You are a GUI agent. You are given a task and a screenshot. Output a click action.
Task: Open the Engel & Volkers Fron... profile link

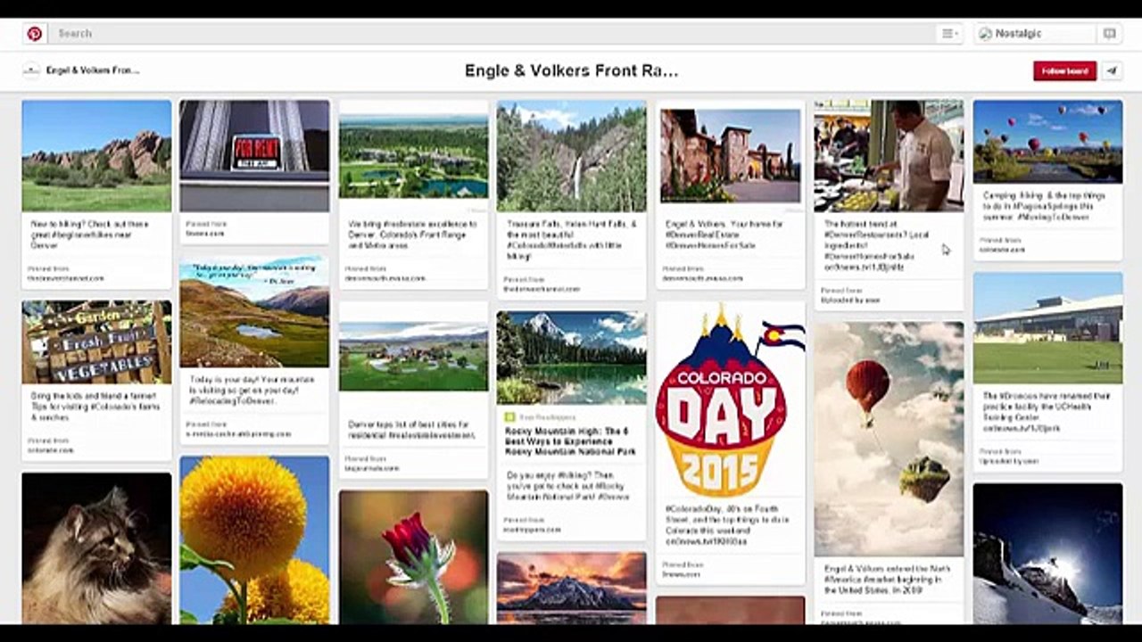click(93, 70)
